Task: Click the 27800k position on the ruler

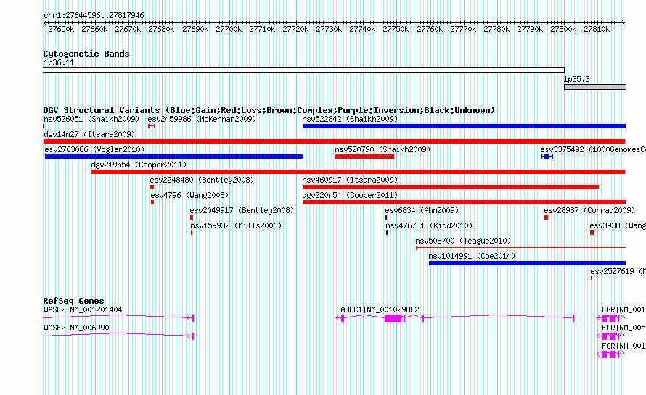Action: click(563, 29)
